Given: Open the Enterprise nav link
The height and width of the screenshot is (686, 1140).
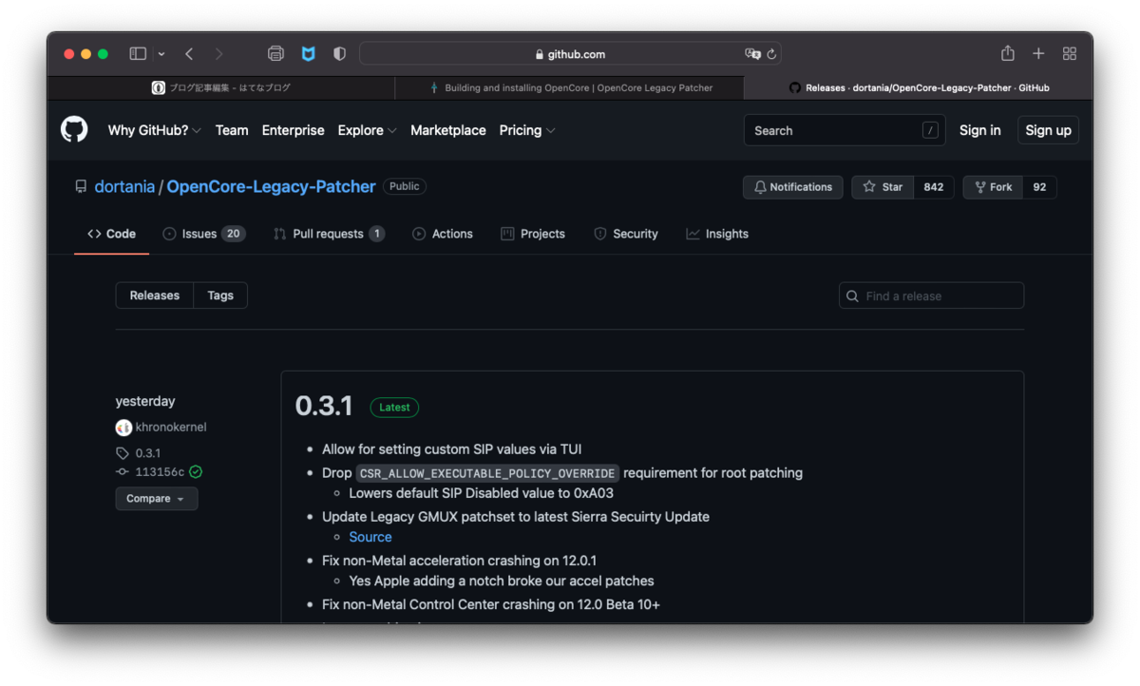Looking at the screenshot, I should (x=293, y=130).
